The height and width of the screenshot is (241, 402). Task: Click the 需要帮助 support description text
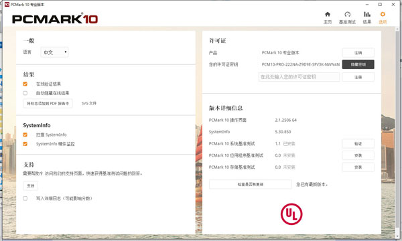[x=82, y=173]
